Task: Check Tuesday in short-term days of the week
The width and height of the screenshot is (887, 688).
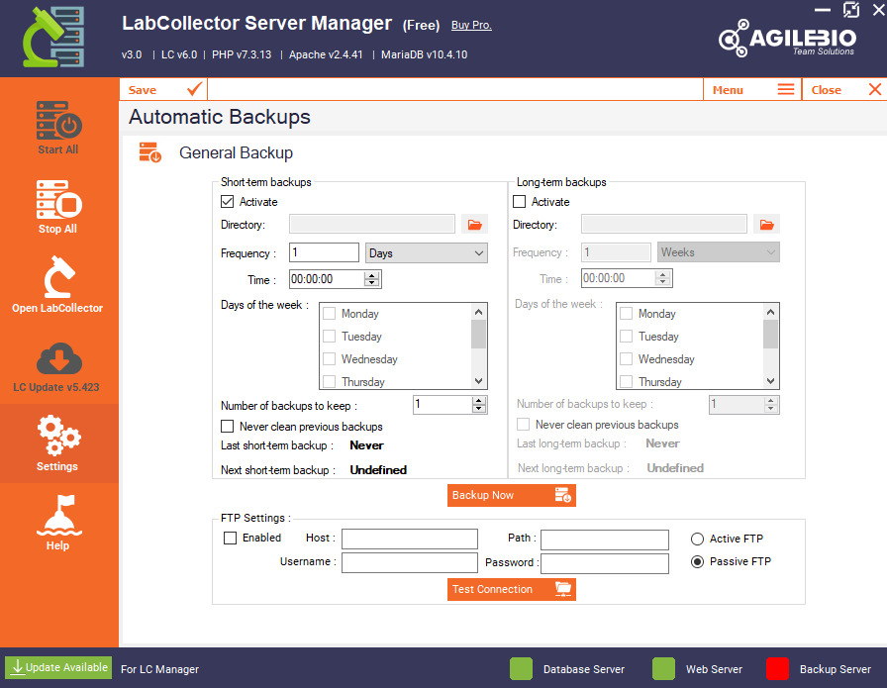Action: point(330,336)
